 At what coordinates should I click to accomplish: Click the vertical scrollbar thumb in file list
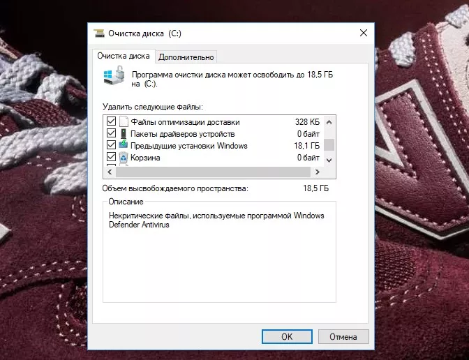329,144
